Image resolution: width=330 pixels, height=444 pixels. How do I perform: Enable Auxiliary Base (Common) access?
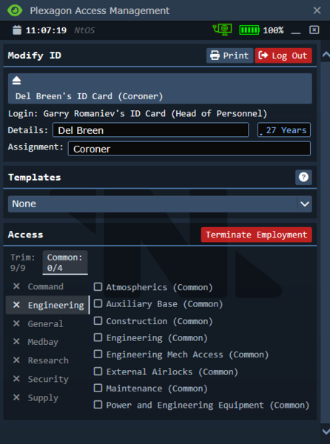click(98, 303)
